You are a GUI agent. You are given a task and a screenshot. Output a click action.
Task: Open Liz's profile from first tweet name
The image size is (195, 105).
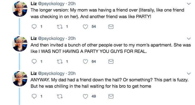(x=34, y=4)
